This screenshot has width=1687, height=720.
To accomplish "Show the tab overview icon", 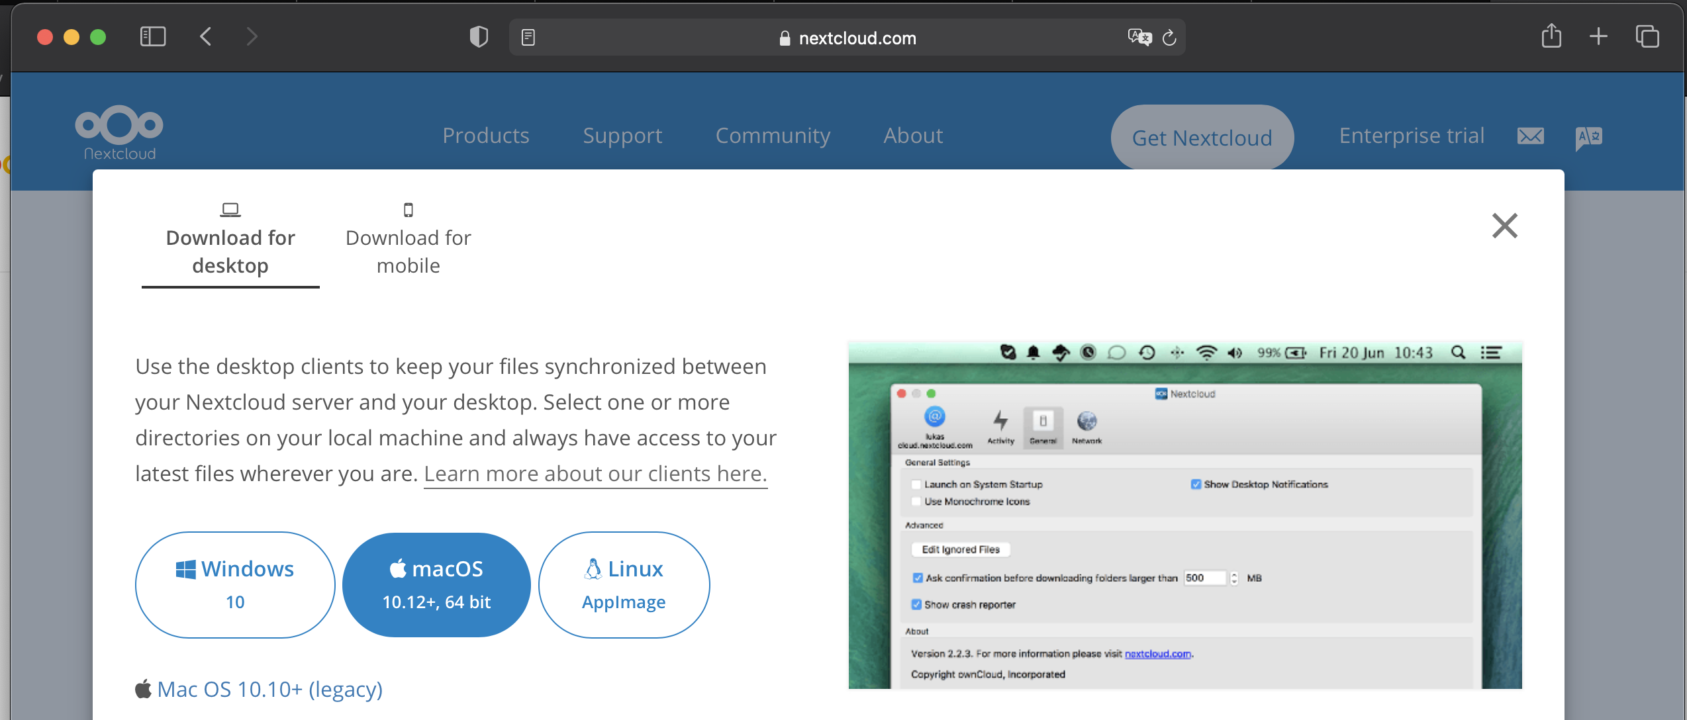I will 1647,36.
